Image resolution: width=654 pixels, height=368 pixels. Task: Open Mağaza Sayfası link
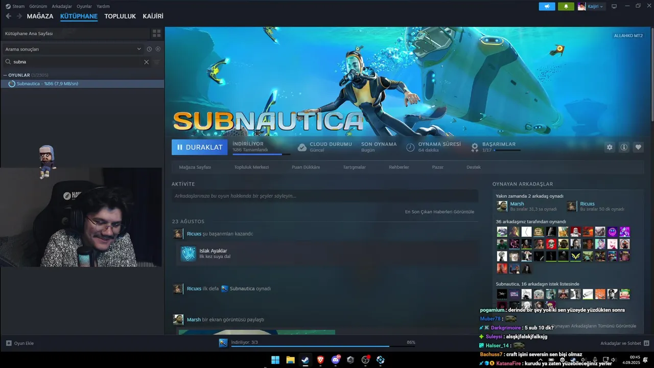[x=195, y=167]
